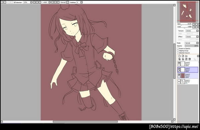Show Layer1 using its visibility box
This screenshot has width=200, height=130.
pos(179,80)
